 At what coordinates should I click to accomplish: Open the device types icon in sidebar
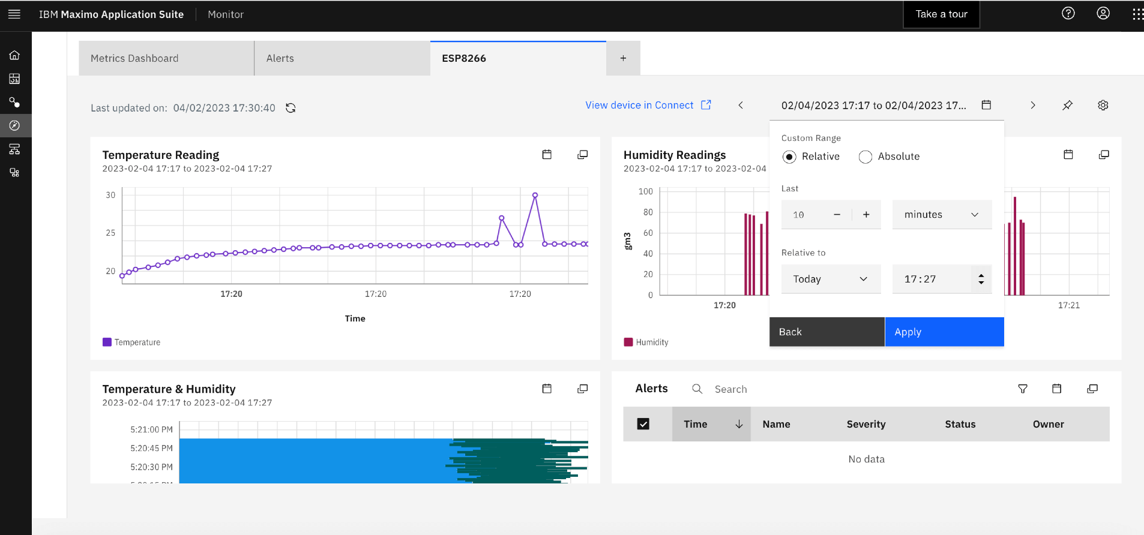15,173
